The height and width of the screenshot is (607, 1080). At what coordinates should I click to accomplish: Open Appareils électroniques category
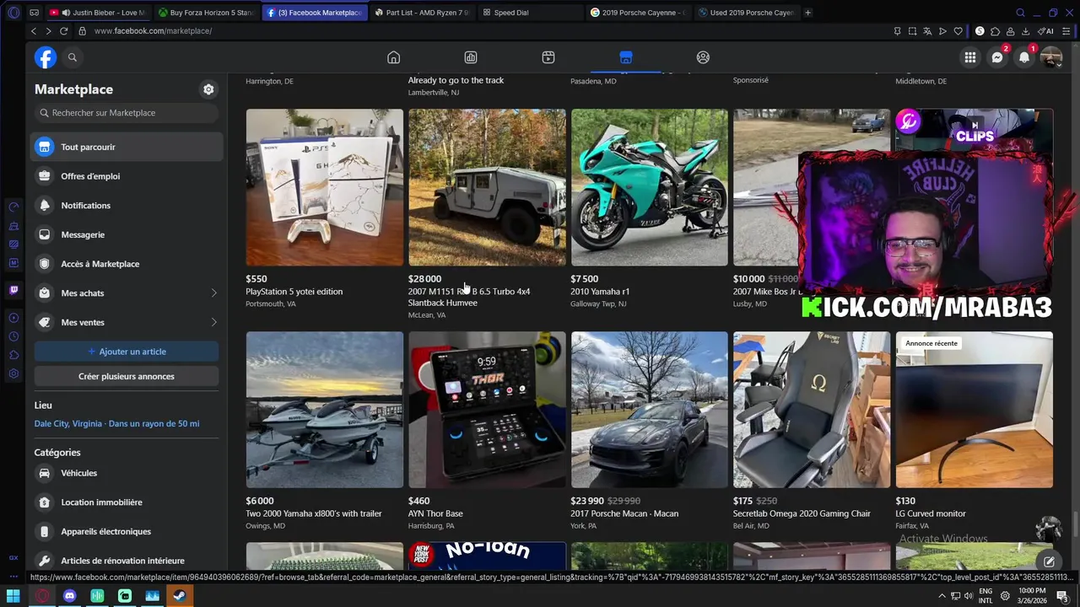[x=127, y=531]
